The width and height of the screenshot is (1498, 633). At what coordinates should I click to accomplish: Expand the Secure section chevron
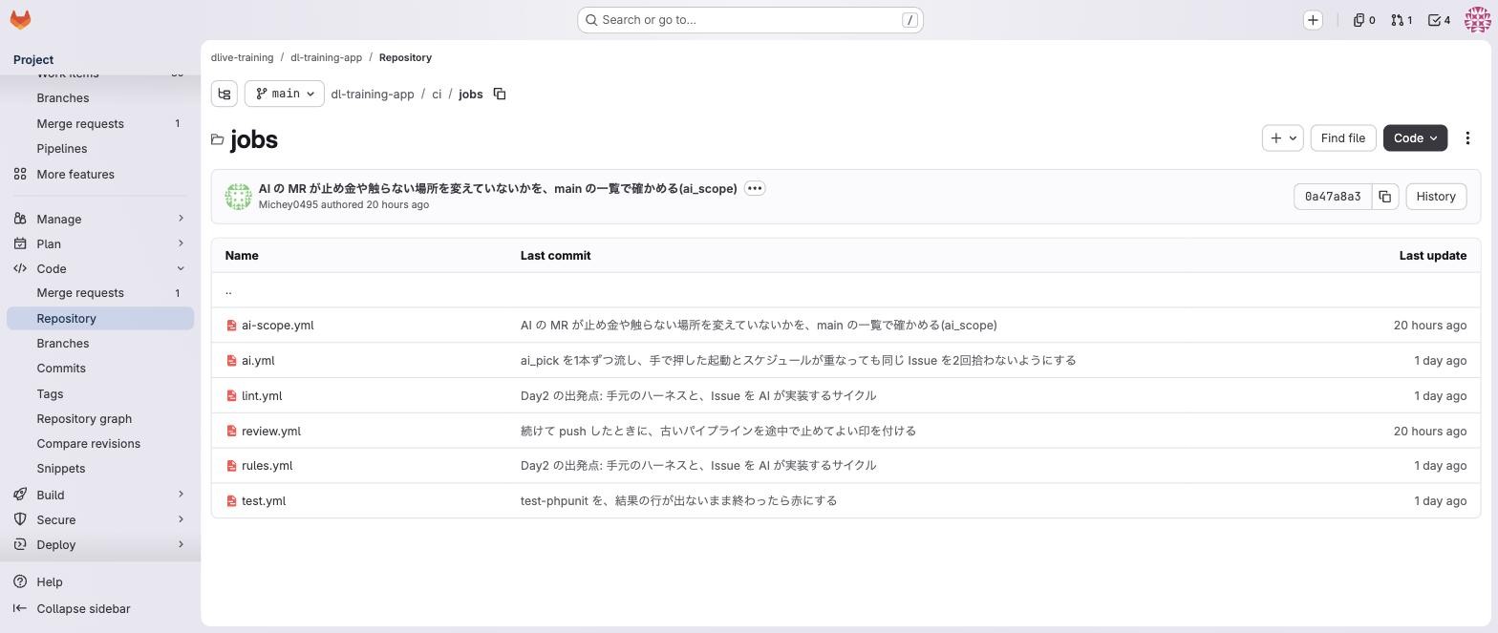coord(181,519)
